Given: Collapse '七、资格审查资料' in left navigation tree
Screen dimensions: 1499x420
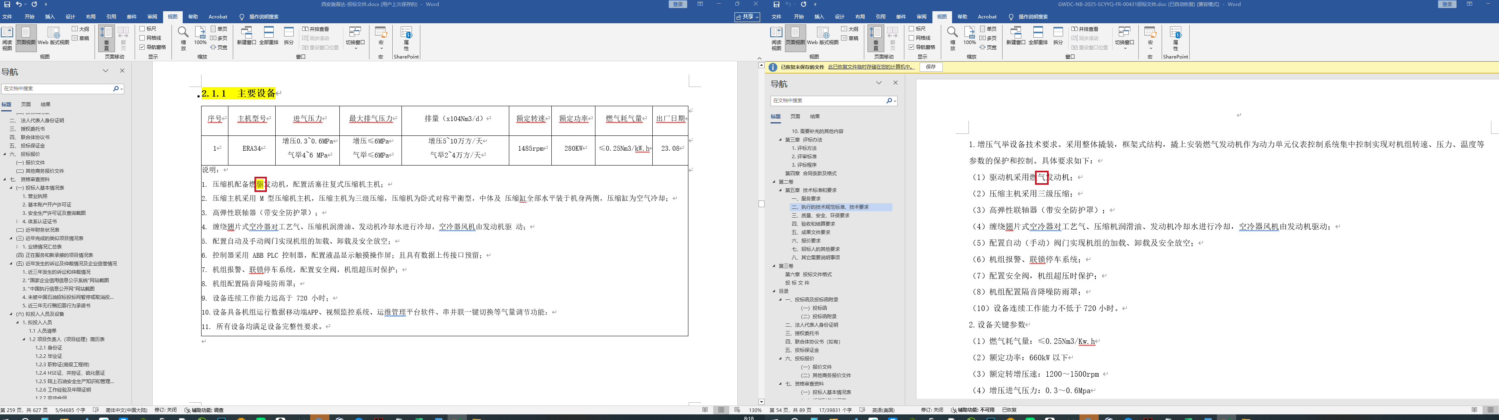Looking at the screenshot, I should [x=5, y=179].
